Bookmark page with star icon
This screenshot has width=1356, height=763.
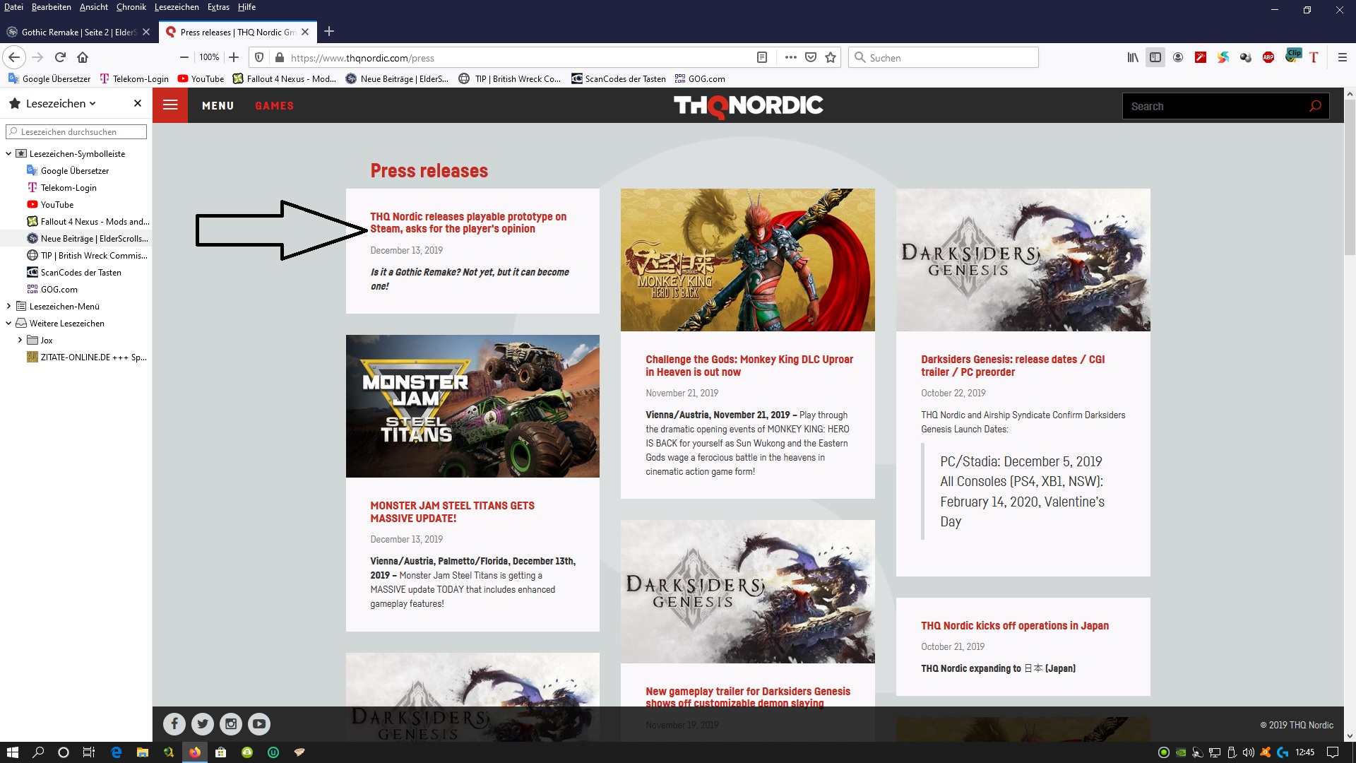tap(831, 57)
